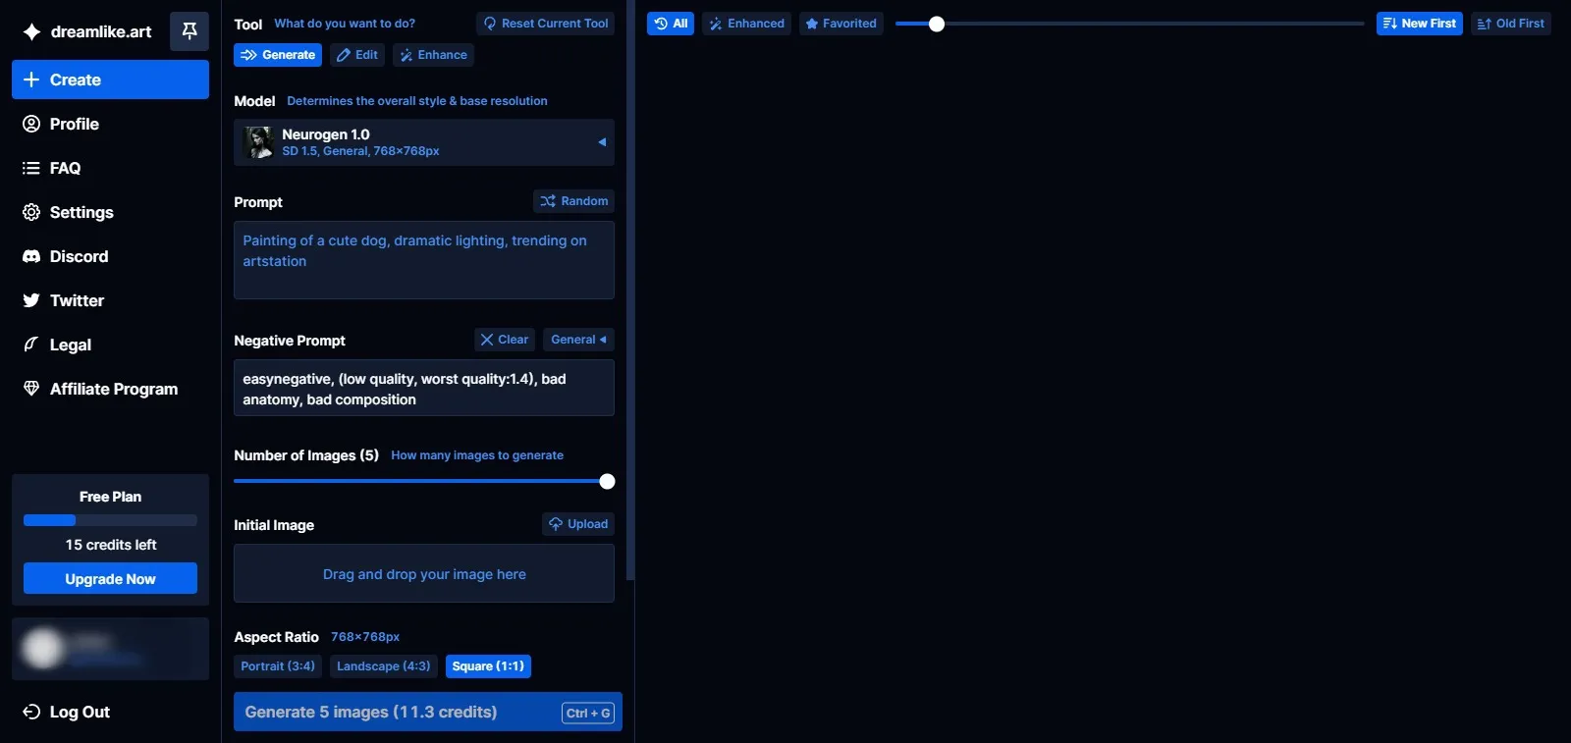Open Discord from the sidebar icon
This screenshot has width=1571, height=743.
(x=31, y=256)
